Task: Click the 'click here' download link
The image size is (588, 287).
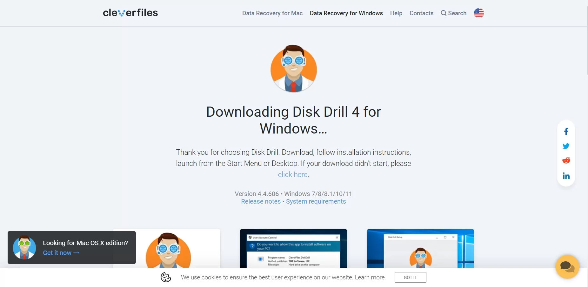Action: click(x=292, y=174)
